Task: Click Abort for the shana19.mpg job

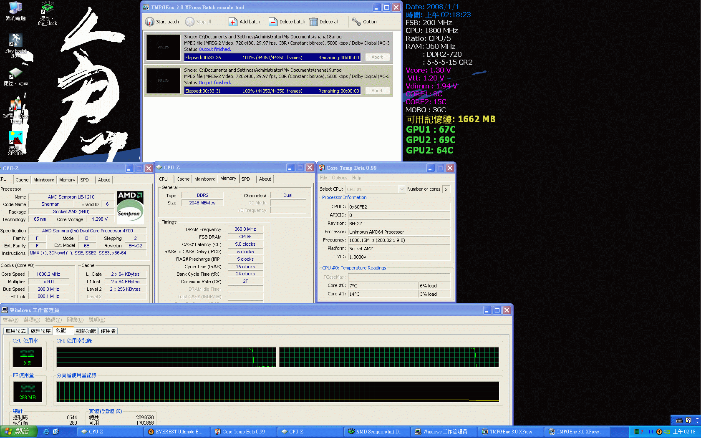Action: pyautogui.click(x=377, y=91)
